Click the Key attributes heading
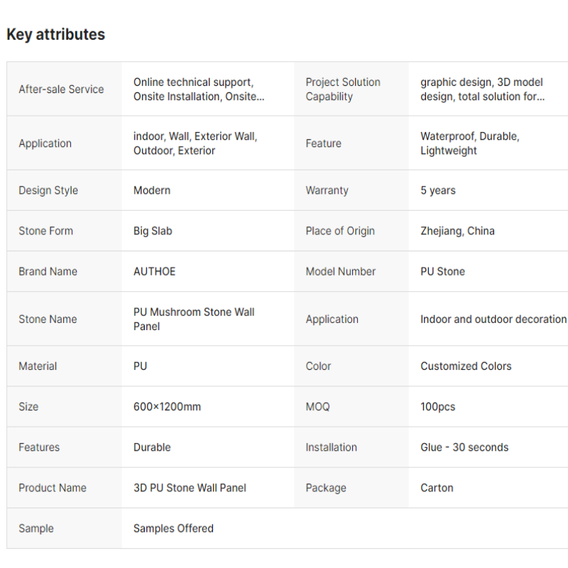The image size is (568, 568). pos(55,34)
